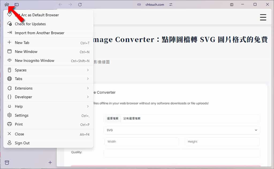The height and width of the screenshot is (169, 274).
Task: Select Check for Updates
Action: tap(48, 24)
